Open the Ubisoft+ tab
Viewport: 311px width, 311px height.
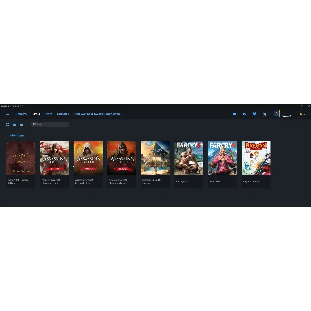pos(63,114)
